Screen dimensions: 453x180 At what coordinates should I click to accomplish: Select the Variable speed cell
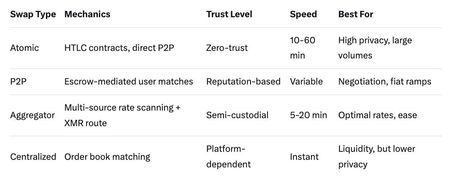pyautogui.click(x=306, y=82)
